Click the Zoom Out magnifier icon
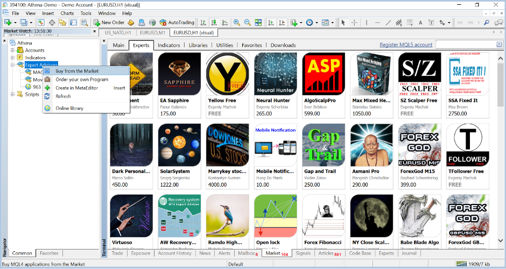506x269 pixels. pos(247,23)
